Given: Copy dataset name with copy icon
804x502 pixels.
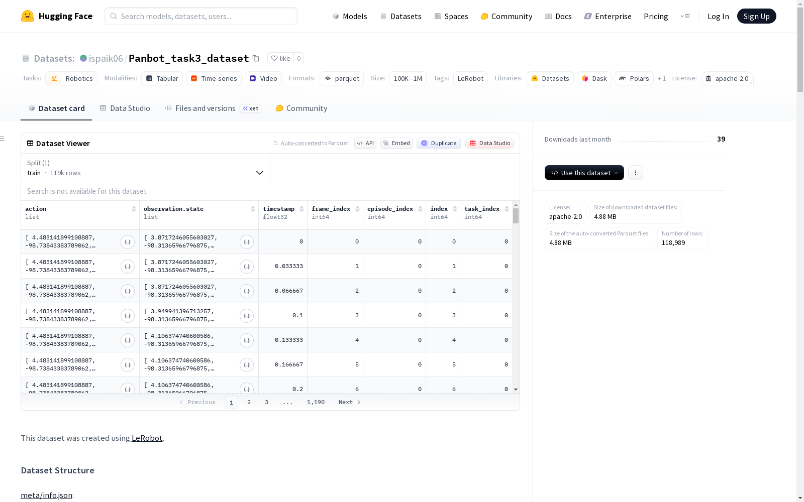Looking at the screenshot, I should tap(256, 59).
